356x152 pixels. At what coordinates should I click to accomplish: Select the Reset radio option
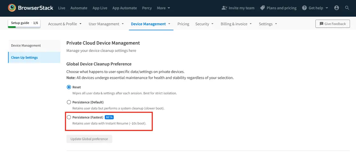pyautogui.click(x=69, y=87)
